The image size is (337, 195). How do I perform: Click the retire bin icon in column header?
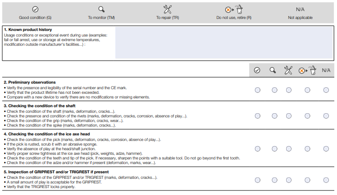tap(307, 70)
